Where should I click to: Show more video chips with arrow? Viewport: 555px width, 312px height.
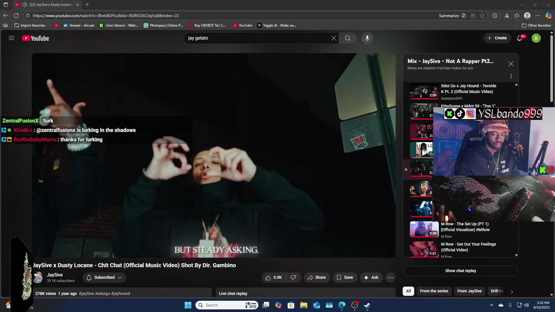click(x=512, y=292)
